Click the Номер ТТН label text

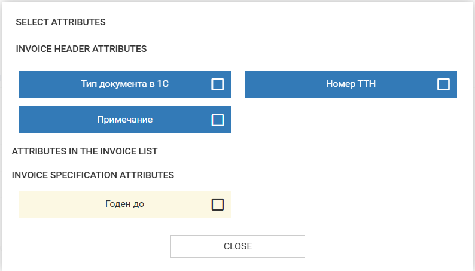pyautogui.click(x=351, y=84)
